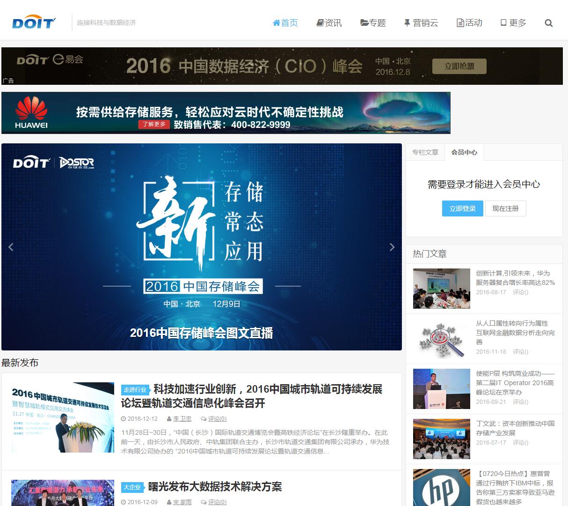Open author link 宋家雨
Viewport: 568px width, 506px height.
(x=182, y=502)
